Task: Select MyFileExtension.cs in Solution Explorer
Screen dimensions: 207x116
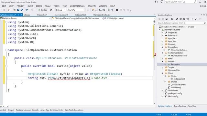Action: [179, 56]
